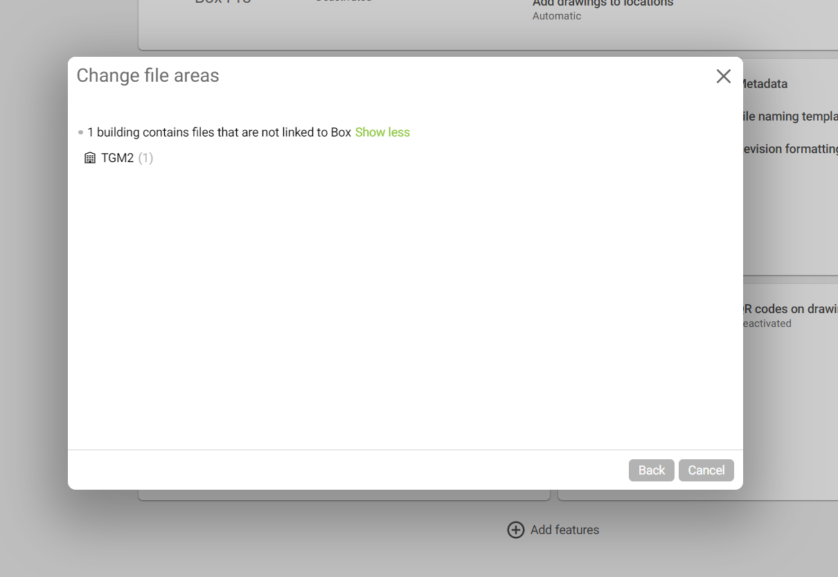The width and height of the screenshot is (838, 577).
Task: Click the building icon beside TGM2
Action: pyautogui.click(x=90, y=158)
